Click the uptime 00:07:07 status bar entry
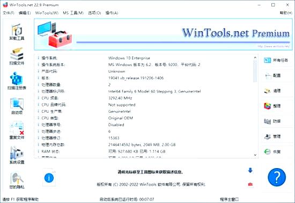The image size is (295, 203). (127, 199)
